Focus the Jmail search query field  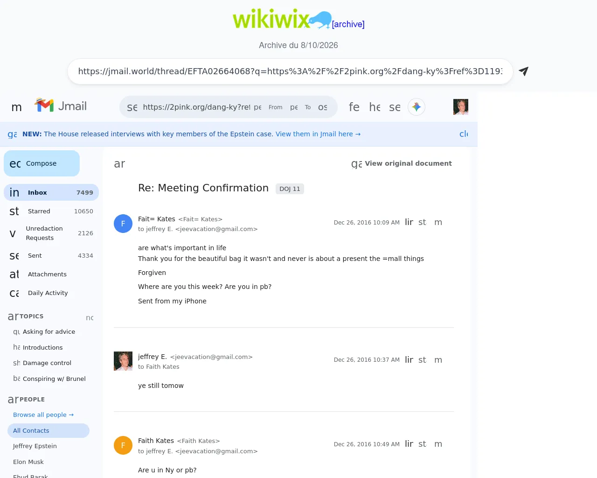click(196, 107)
